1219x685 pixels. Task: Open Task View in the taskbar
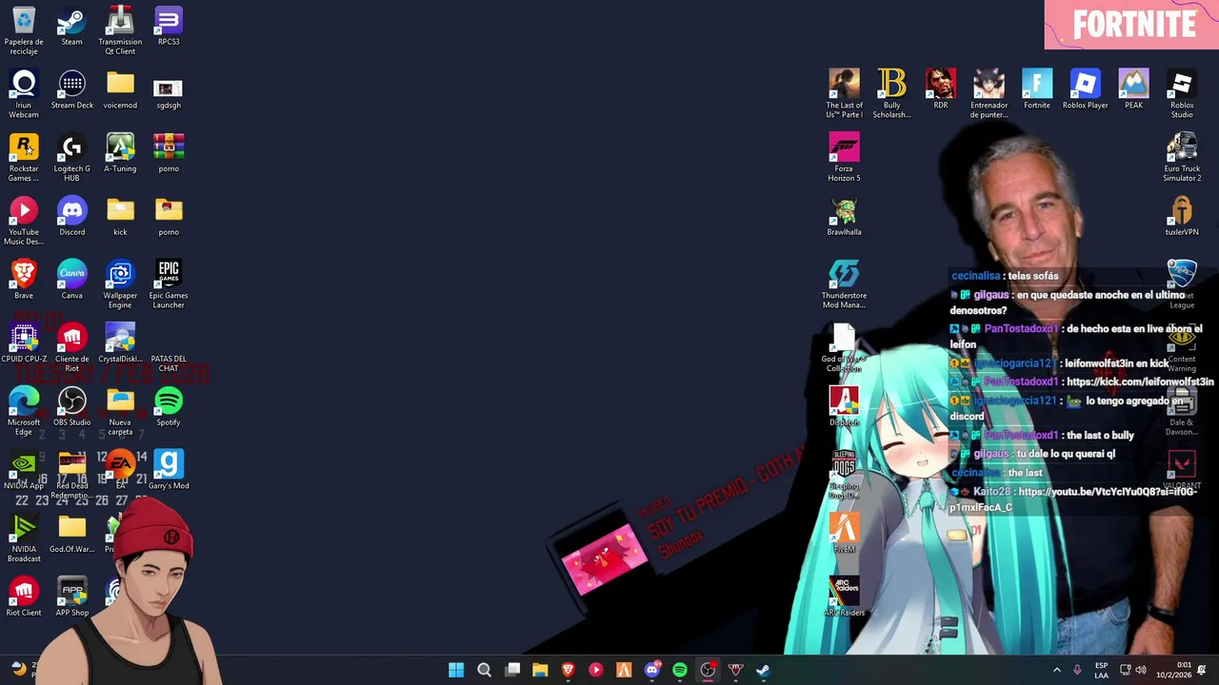(x=512, y=670)
